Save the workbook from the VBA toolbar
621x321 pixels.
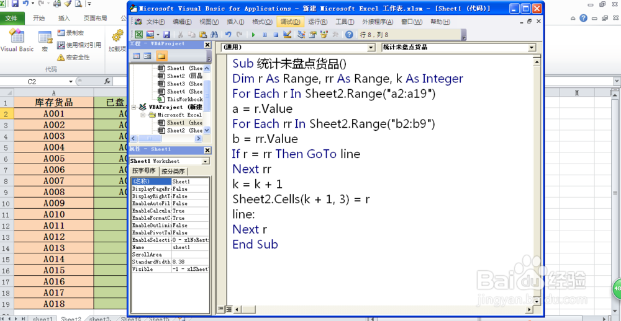pyautogui.click(x=166, y=35)
